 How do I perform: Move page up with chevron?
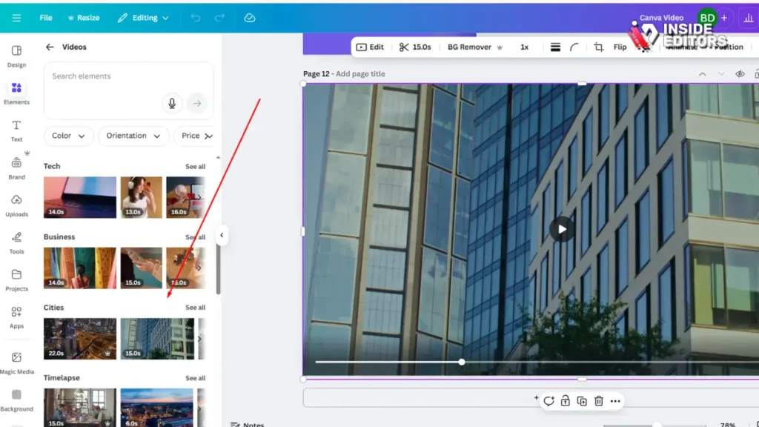(702, 74)
